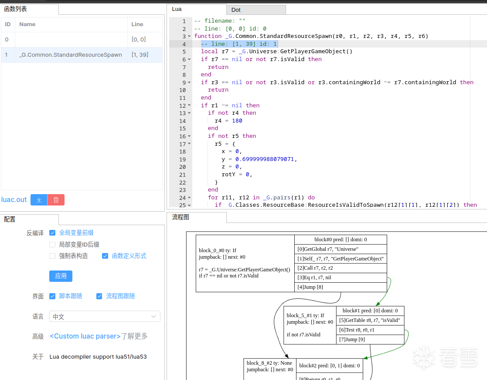Open the 语言 language dropdown
Image resolution: width=487 pixels, height=380 pixels.
tap(105, 317)
